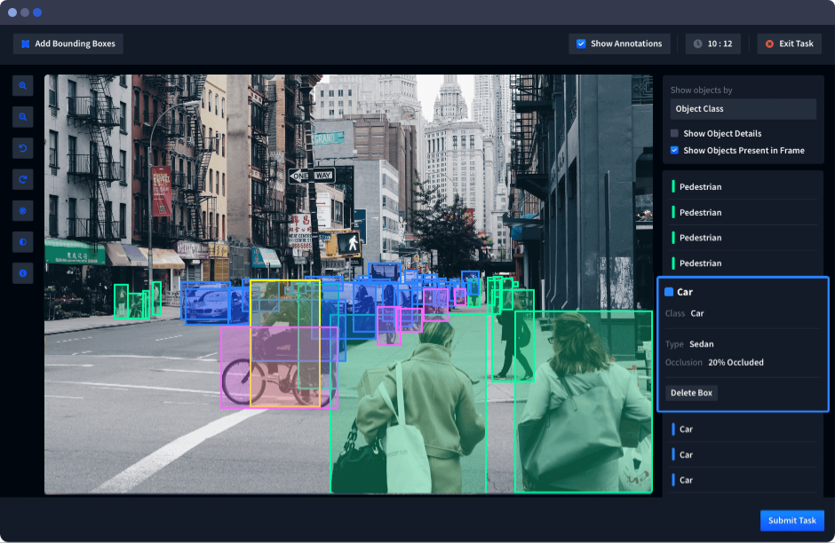Click the redo clockwise arrow icon
Image resolution: width=835 pixels, height=543 pixels.
tap(23, 179)
